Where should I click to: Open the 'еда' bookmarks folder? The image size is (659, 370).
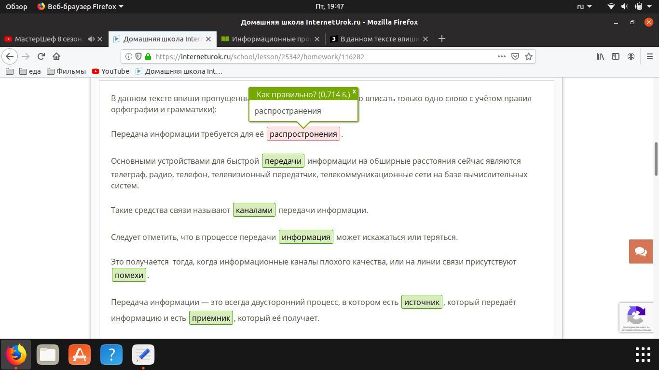[x=30, y=71]
